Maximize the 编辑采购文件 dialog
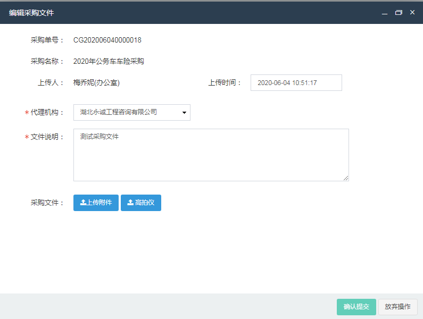The width and height of the screenshot is (423, 319). tap(399, 12)
